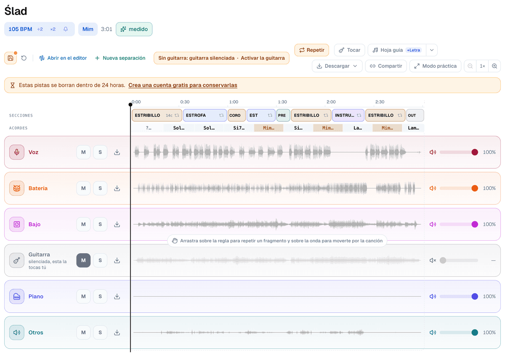Download the Batería stem
505x353 pixels.
point(117,188)
